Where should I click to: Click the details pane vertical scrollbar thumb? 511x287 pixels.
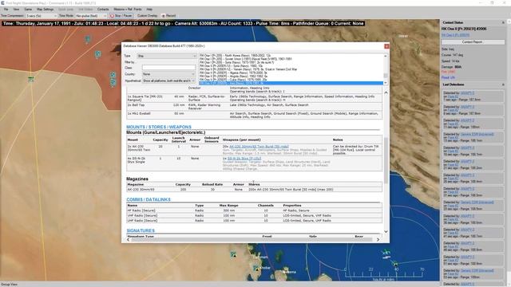[386, 159]
